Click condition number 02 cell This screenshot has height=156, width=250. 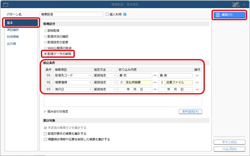click(49, 83)
